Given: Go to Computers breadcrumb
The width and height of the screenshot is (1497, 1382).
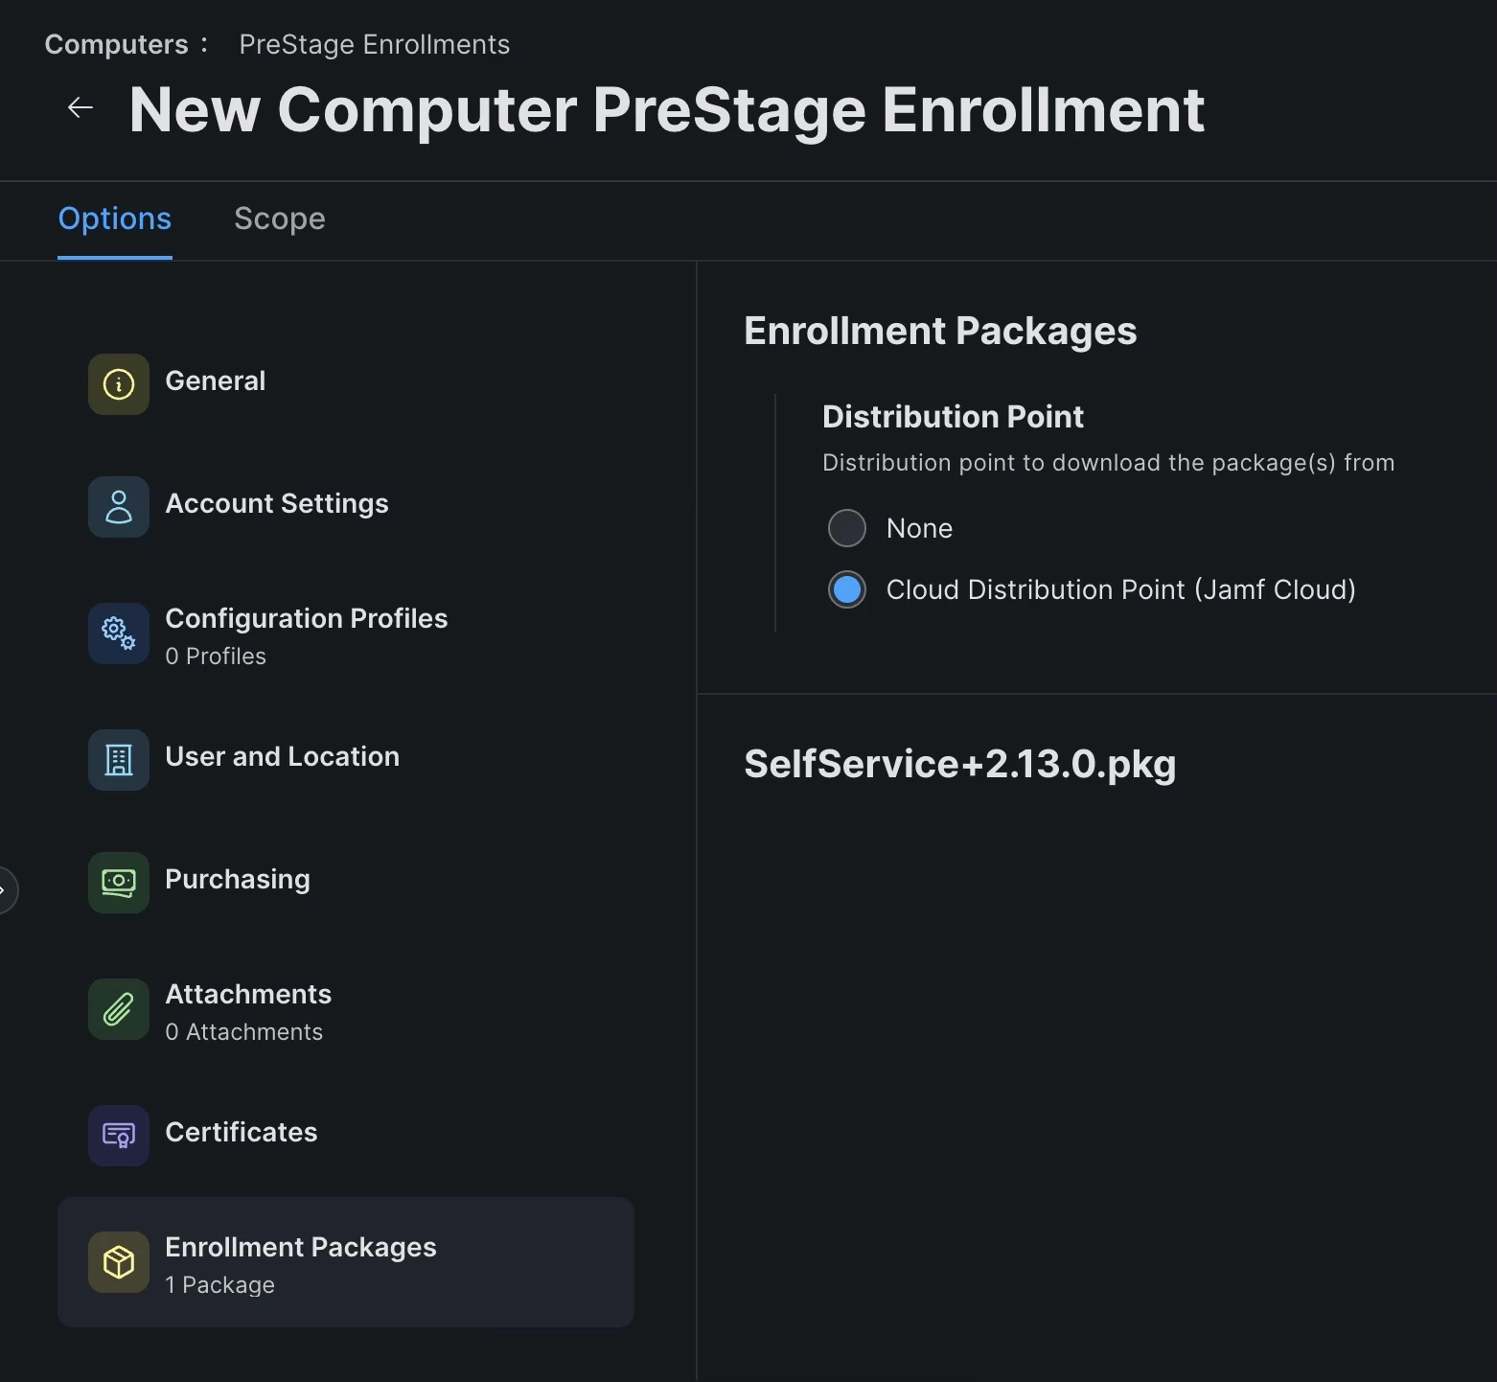Looking at the screenshot, I should [x=116, y=44].
